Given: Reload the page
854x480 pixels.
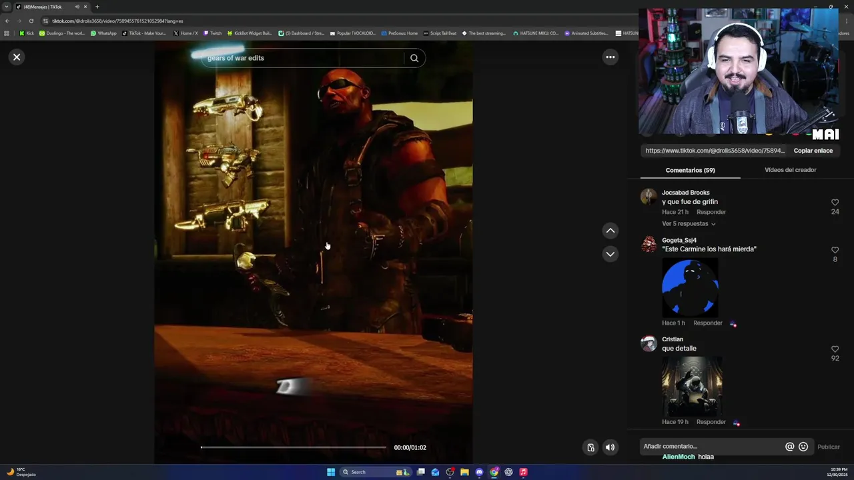Looking at the screenshot, I should 31,21.
